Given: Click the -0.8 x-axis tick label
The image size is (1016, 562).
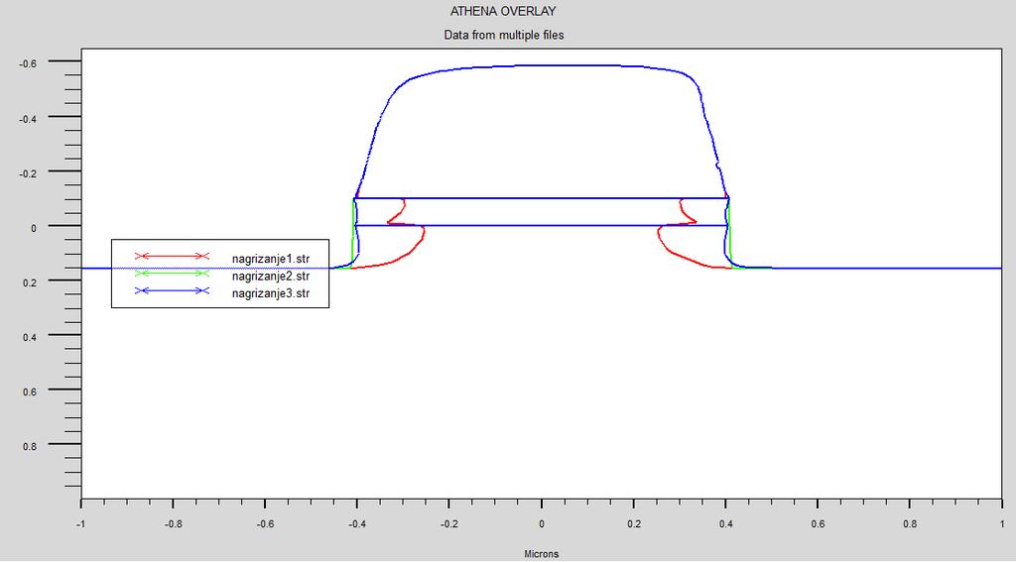Looking at the screenshot, I should (x=173, y=524).
